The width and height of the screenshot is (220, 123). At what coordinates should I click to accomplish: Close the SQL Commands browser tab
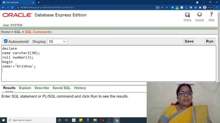pyautogui.click(x=33, y=2)
